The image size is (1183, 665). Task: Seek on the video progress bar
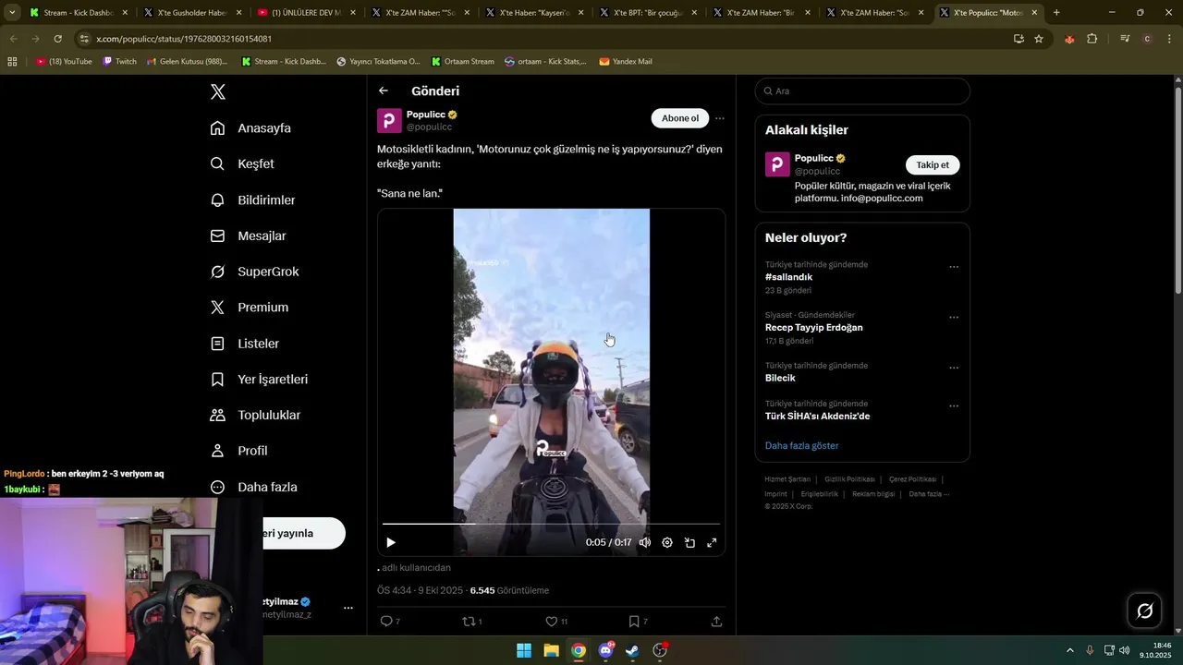[x=551, y=524]
